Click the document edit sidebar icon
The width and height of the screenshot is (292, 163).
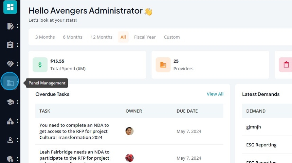(10, 26)
